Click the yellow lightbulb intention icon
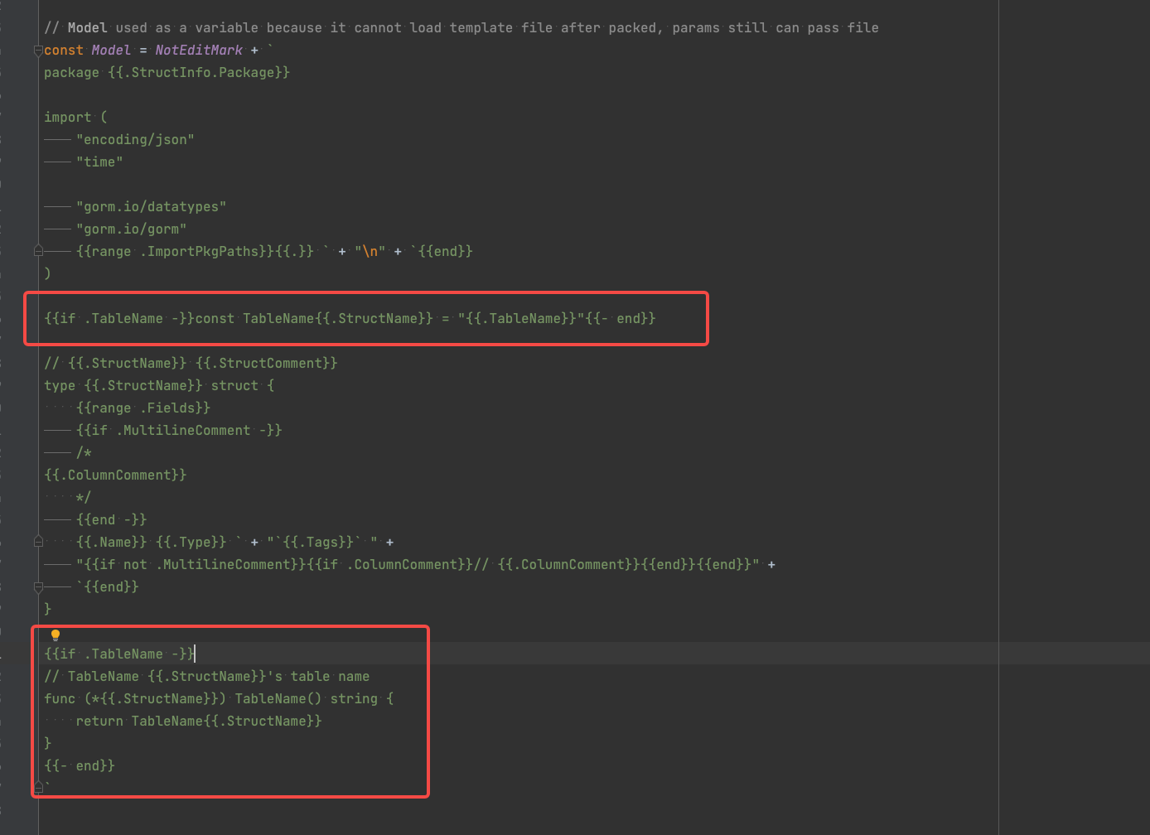1150x835 pixels. tap(56, 635)
